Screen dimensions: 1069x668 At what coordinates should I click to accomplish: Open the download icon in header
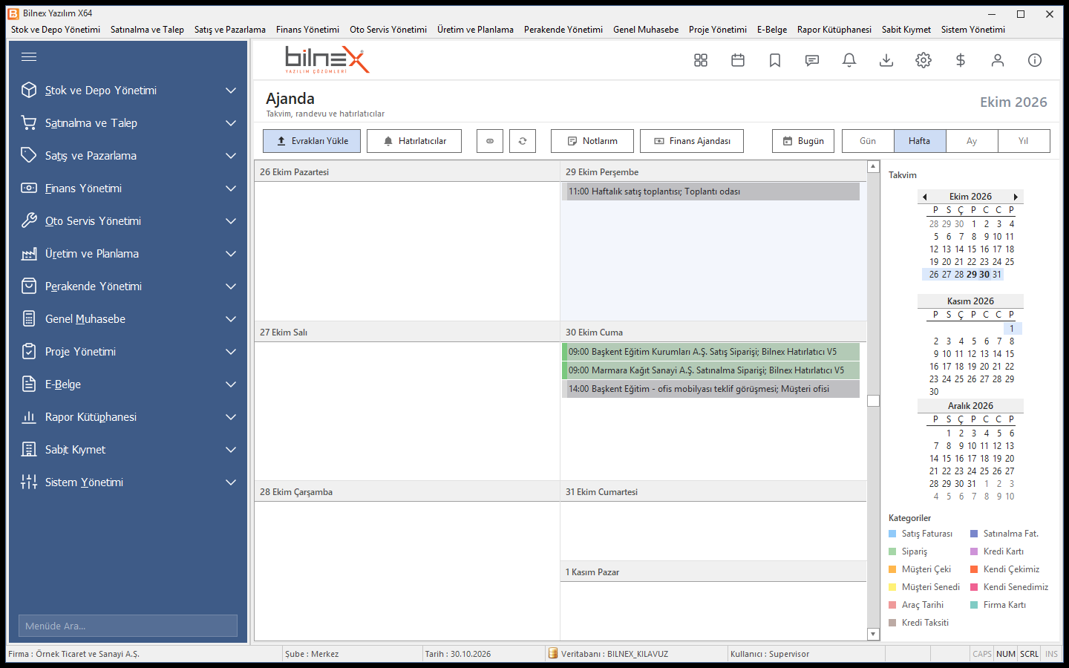[x=886, y=60]
